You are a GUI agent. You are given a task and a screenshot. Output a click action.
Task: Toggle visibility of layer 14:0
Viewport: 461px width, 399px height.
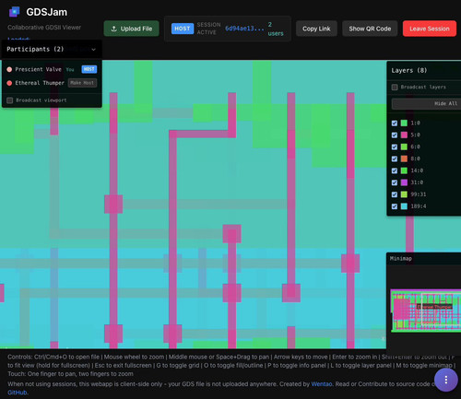click(x=395, y=170)
